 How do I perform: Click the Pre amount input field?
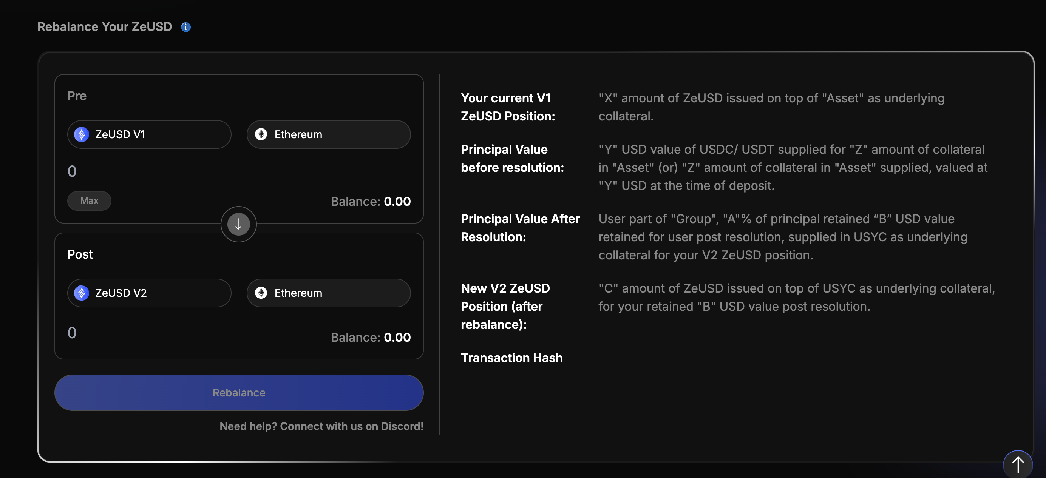(x=162, y=171)
